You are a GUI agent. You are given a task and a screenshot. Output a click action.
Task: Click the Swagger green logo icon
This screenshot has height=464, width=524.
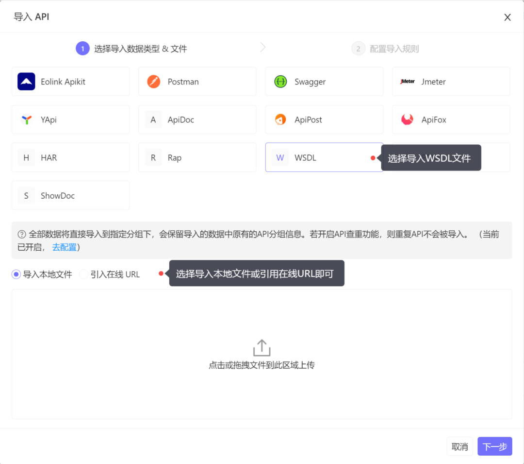coord(280,82)
